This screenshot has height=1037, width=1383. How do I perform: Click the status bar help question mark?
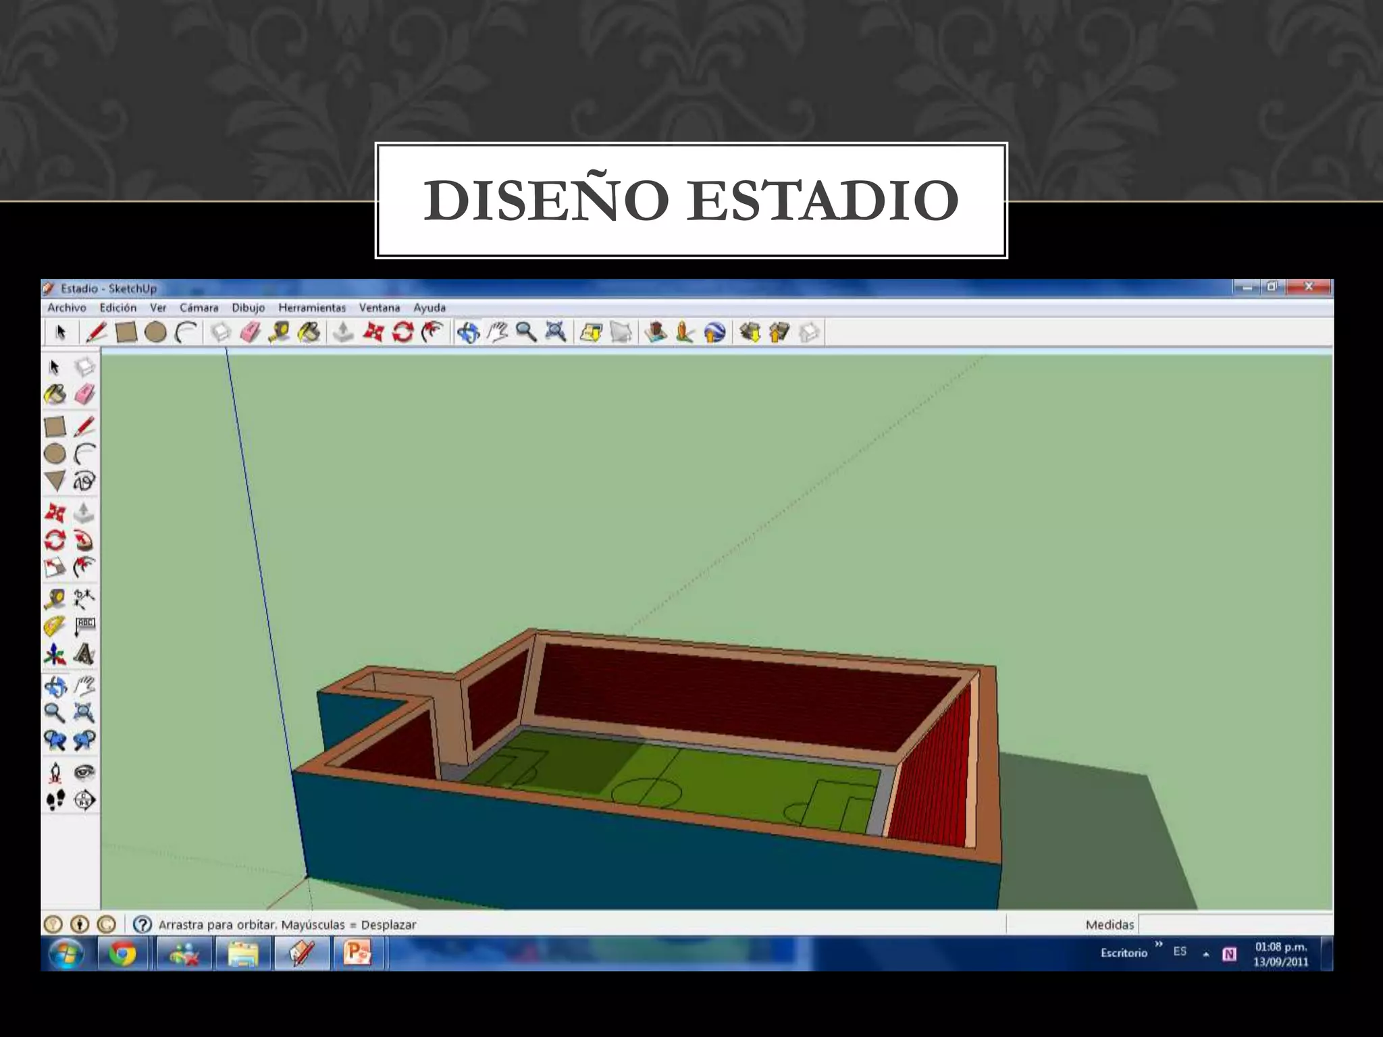pyautogui.click(x=142, y=924)
